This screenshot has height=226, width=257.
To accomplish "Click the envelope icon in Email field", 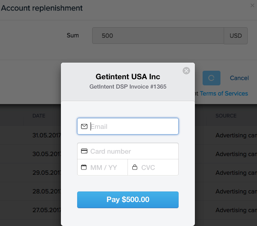I will pyautogui.click(x=84, y=126).
